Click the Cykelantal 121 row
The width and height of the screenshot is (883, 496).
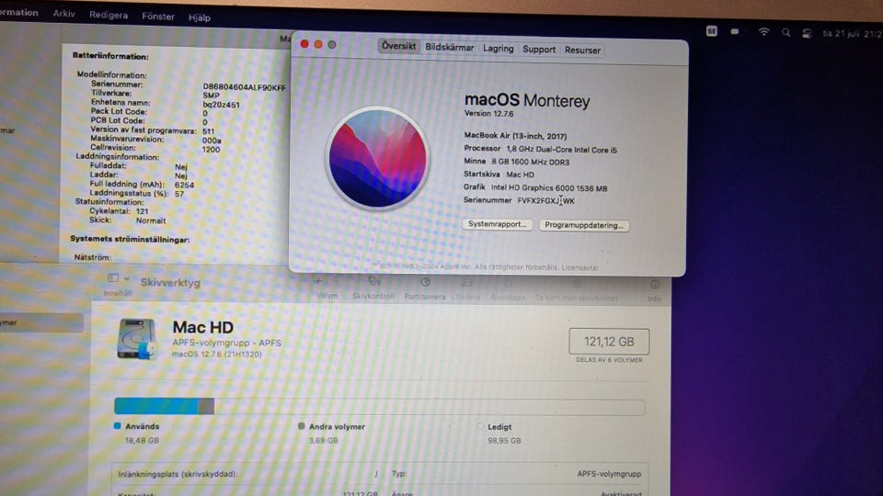[119, 211]
